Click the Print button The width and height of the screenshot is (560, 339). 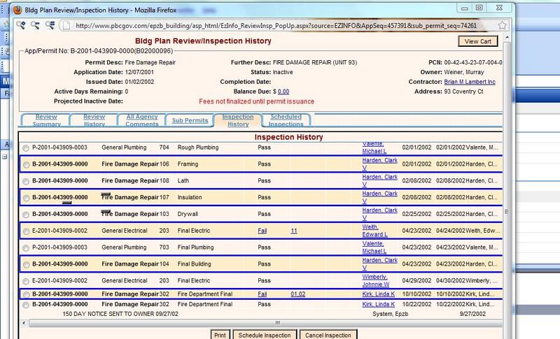coord(220,335)
